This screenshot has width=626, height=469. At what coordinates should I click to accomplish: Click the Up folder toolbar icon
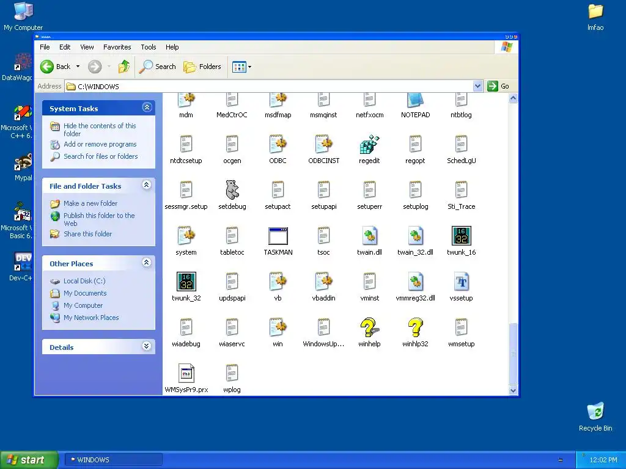(x=124, y=67)
